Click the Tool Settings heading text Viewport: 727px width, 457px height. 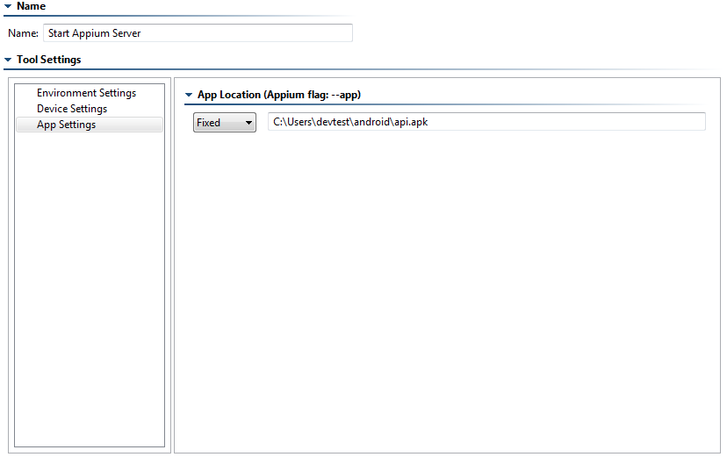48,60
